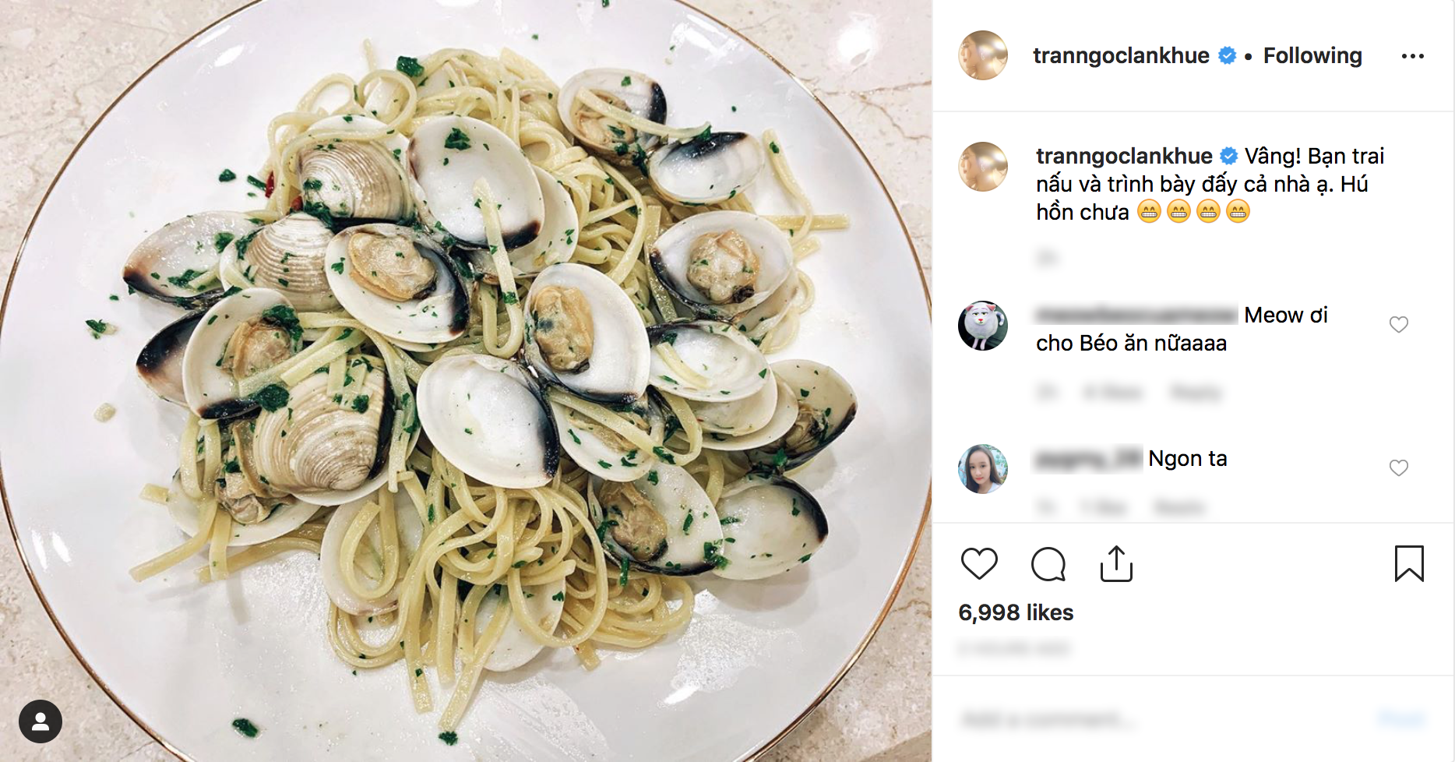Like the post with heart icon
The height and width of the screenshot is (762, 1455).
[979, 564]
